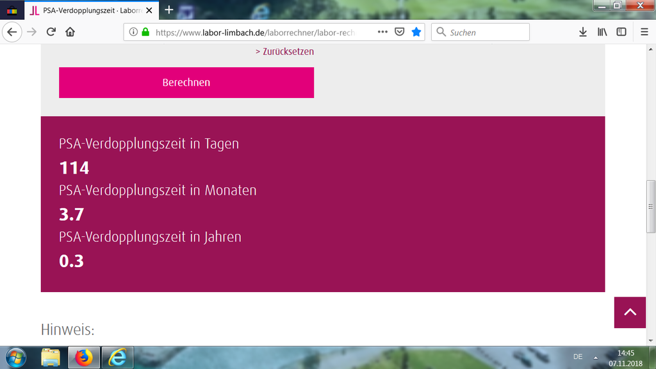The width and height of the screenshot is (656, 369).
Task: Click the 'PSA-Verdopplungszeit in Jahren' label
Action: (x=150, y=237)
